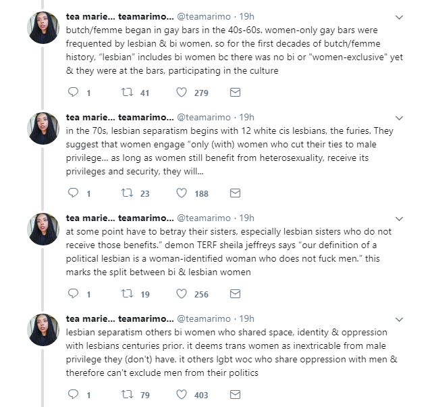This screenshot has height=407, width=432.
Task: Reply to the Sheila Jeffreys quote tweet
Action: click(74, 293)
